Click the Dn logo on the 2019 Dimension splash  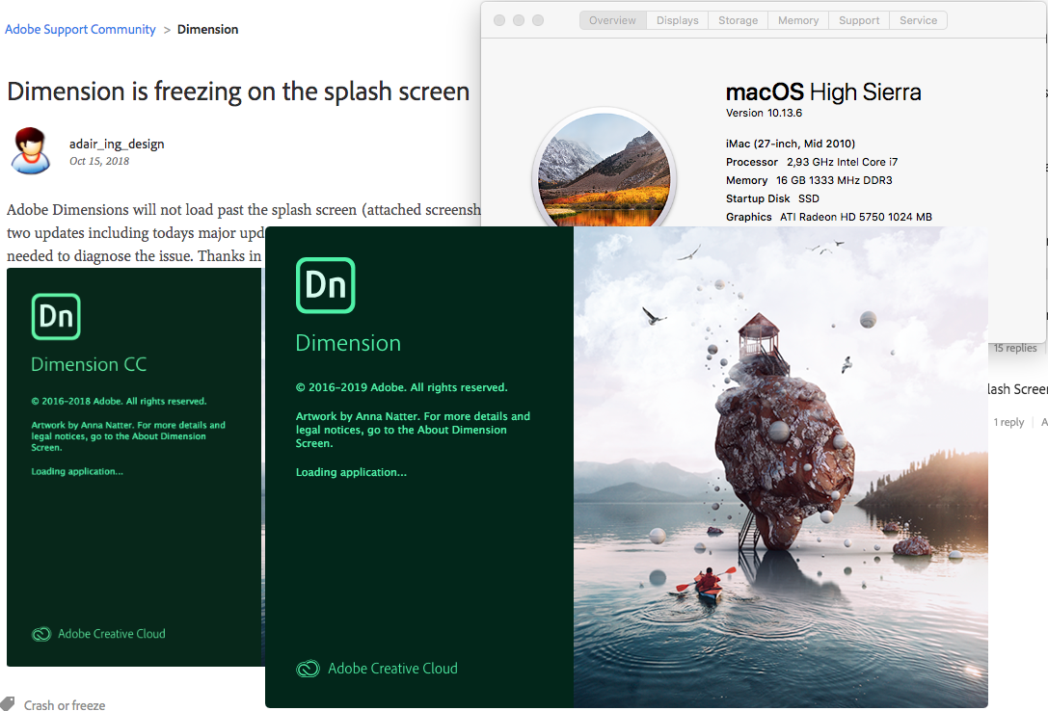click(325, 285)
